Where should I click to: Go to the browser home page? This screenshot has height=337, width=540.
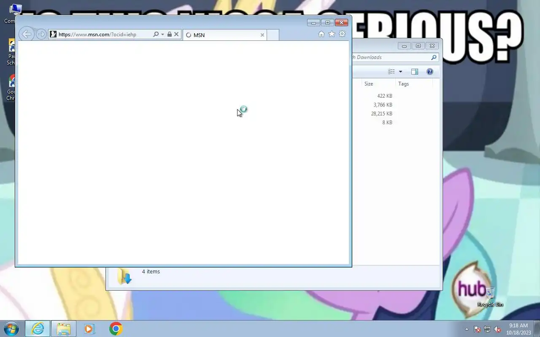(321, 34)
